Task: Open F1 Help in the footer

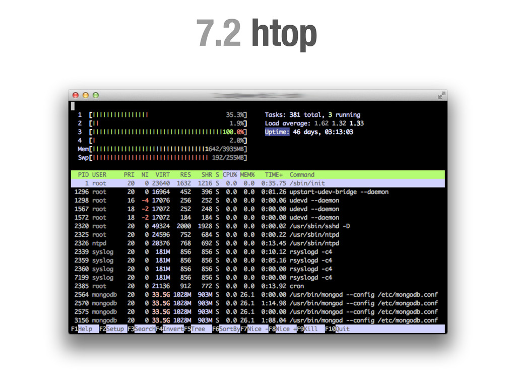Action: 85,329
